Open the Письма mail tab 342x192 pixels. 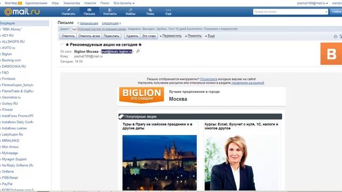89,12
